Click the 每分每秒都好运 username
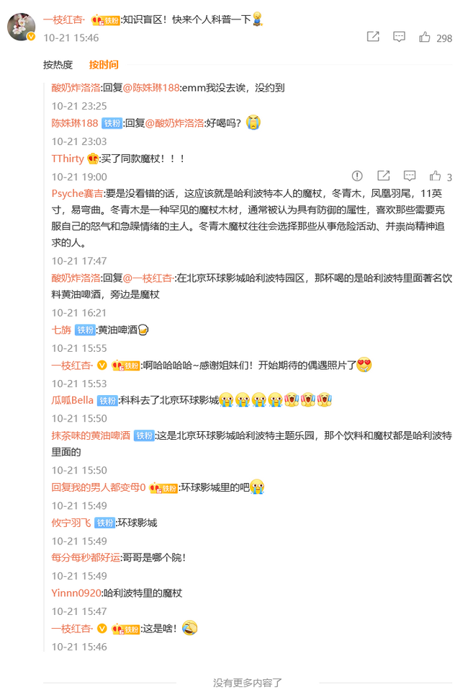 86,557
